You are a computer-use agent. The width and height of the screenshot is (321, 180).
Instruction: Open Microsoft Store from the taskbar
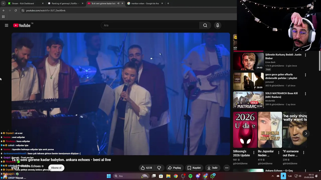coord(161,176)
